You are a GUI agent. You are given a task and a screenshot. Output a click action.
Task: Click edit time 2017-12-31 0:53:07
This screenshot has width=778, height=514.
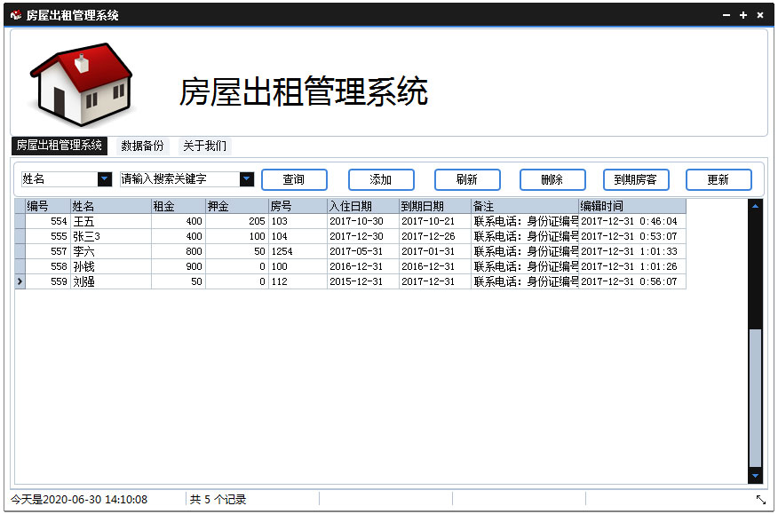click(632, 237)
